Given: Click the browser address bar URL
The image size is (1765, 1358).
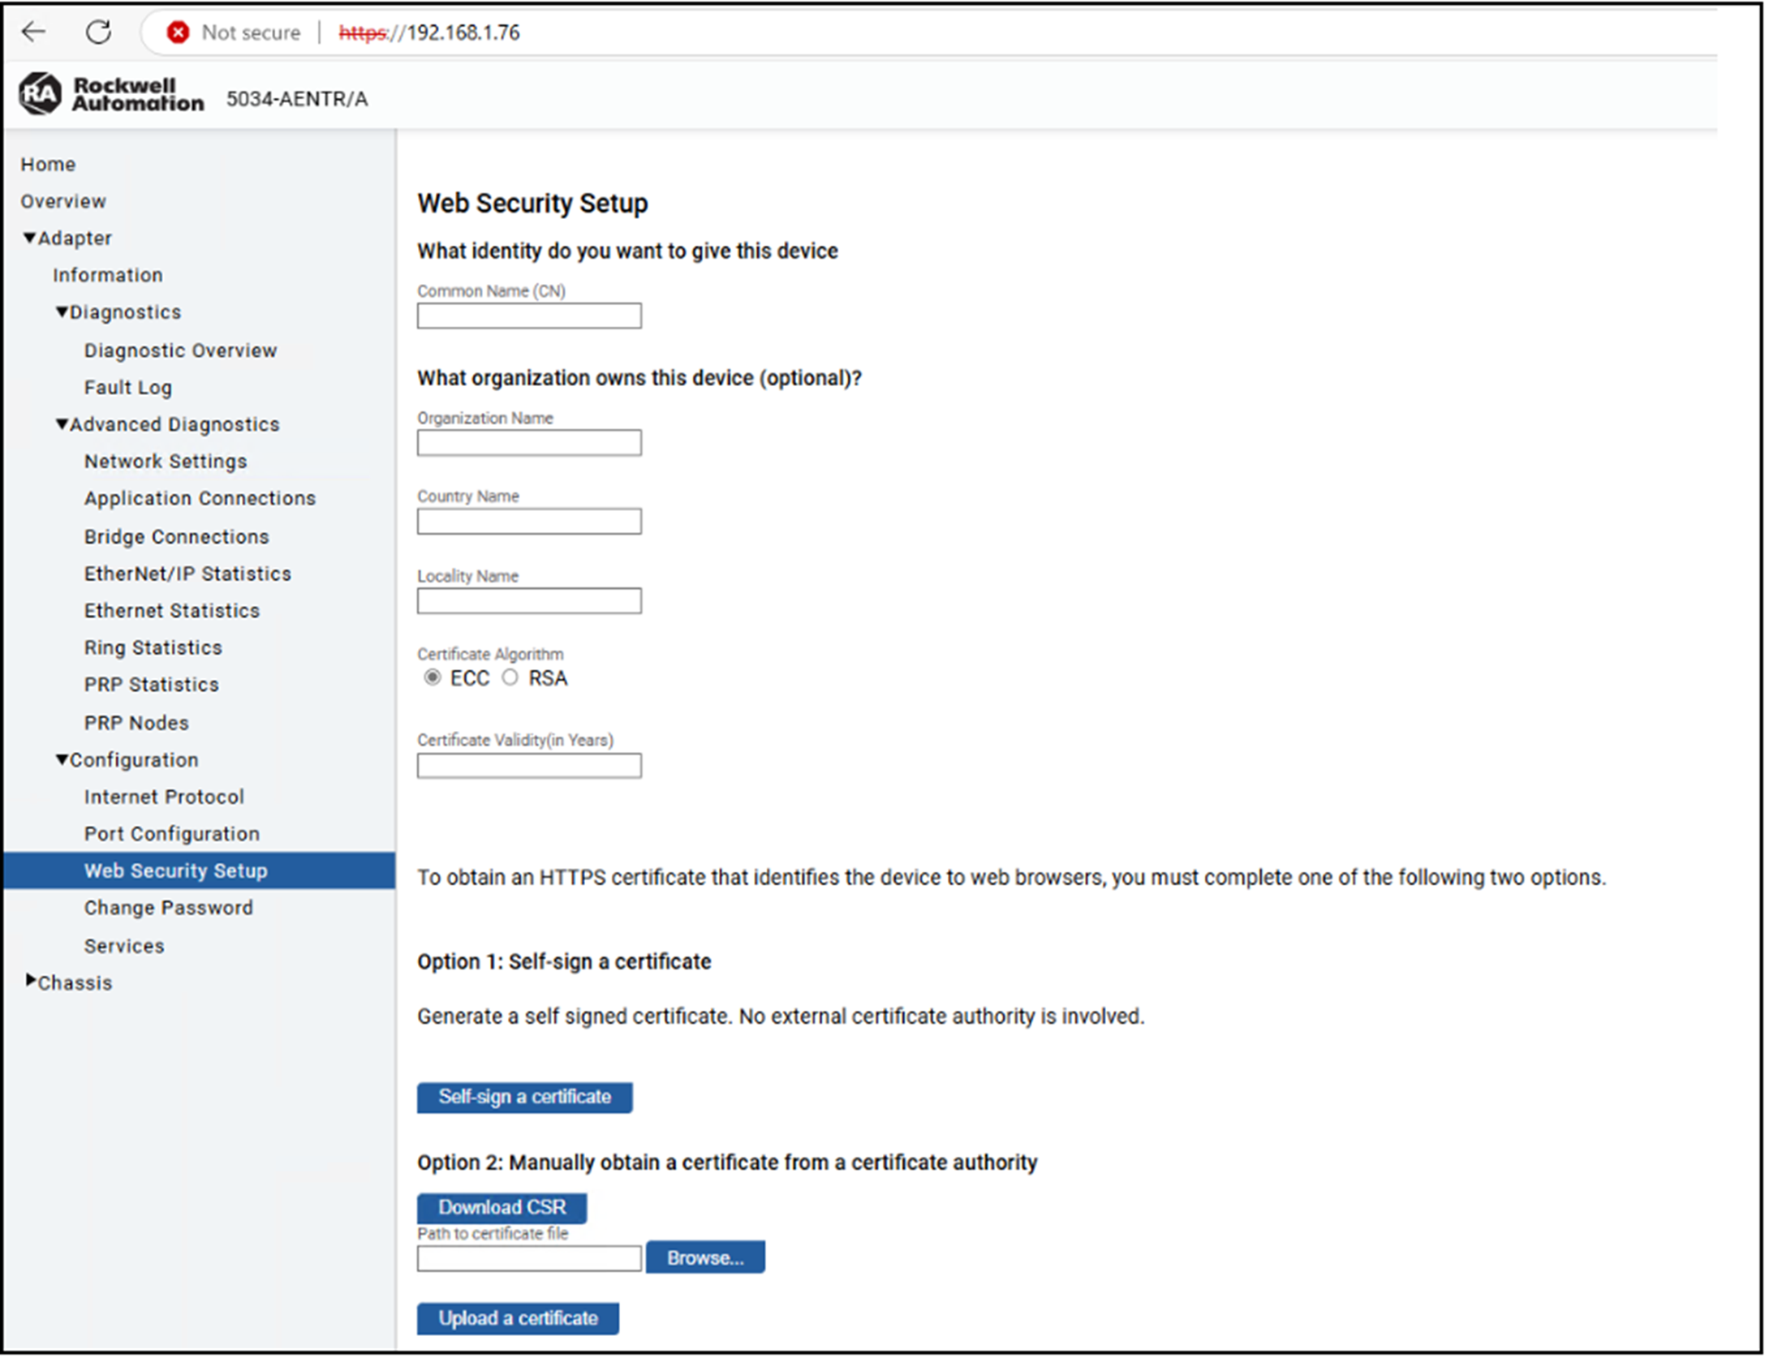Looking at the screenshot, I should (429, 32).
